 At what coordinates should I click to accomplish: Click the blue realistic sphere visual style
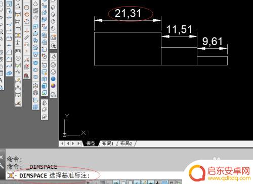(x=53, y=79)
